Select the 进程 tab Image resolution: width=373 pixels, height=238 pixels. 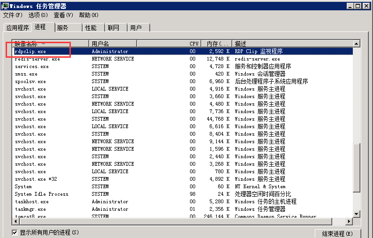[x=43, y=27]
